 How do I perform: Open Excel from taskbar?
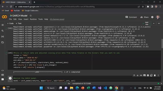88,88
